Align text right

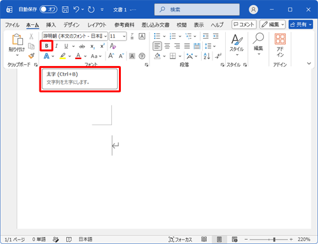pos(177,46)
